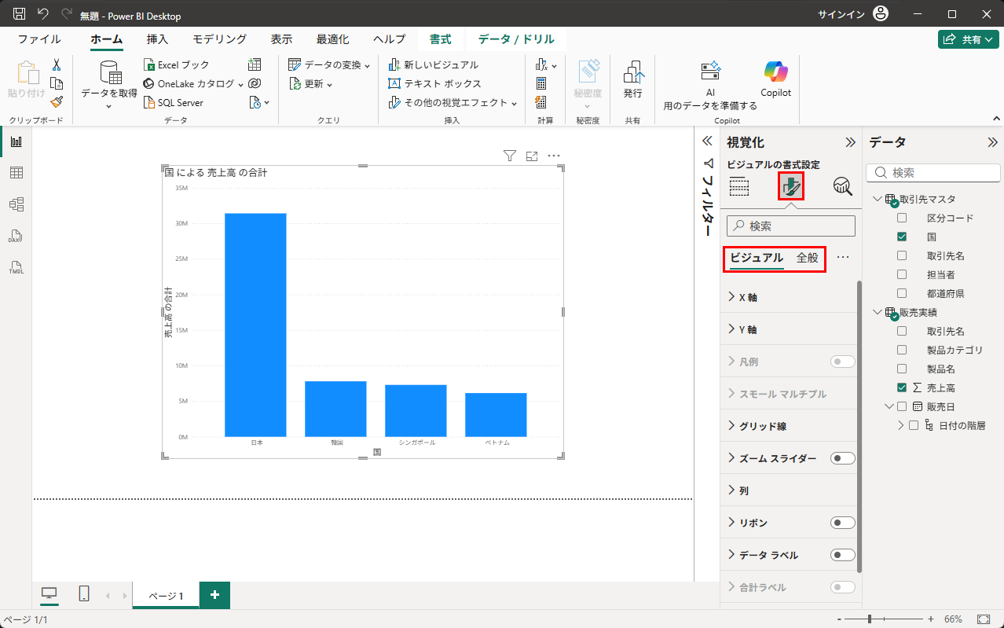Click the Focus mode icon above chart

[x=532, y=156]
